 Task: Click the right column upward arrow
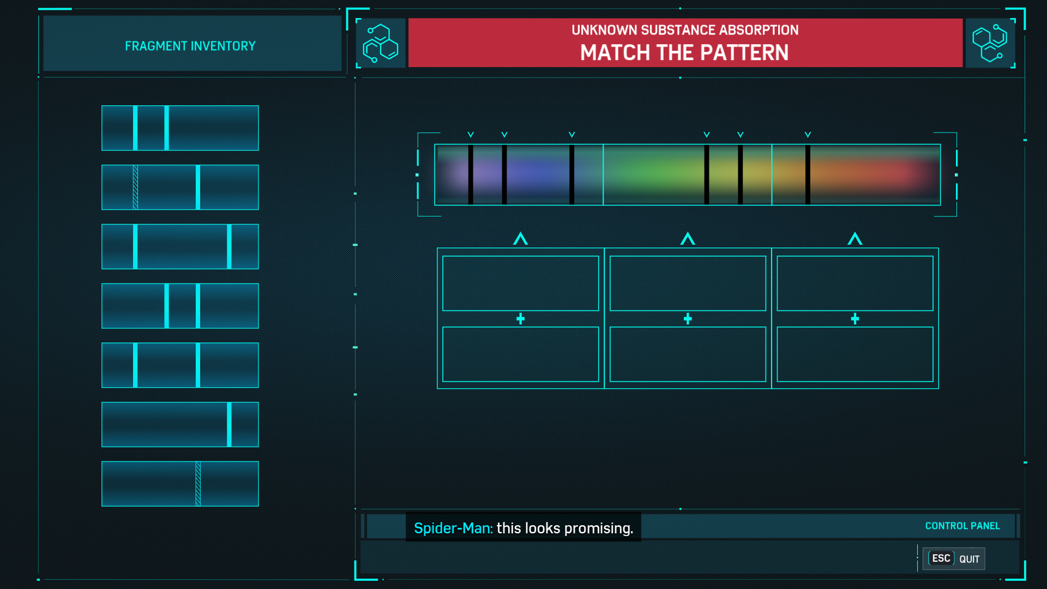855,238
